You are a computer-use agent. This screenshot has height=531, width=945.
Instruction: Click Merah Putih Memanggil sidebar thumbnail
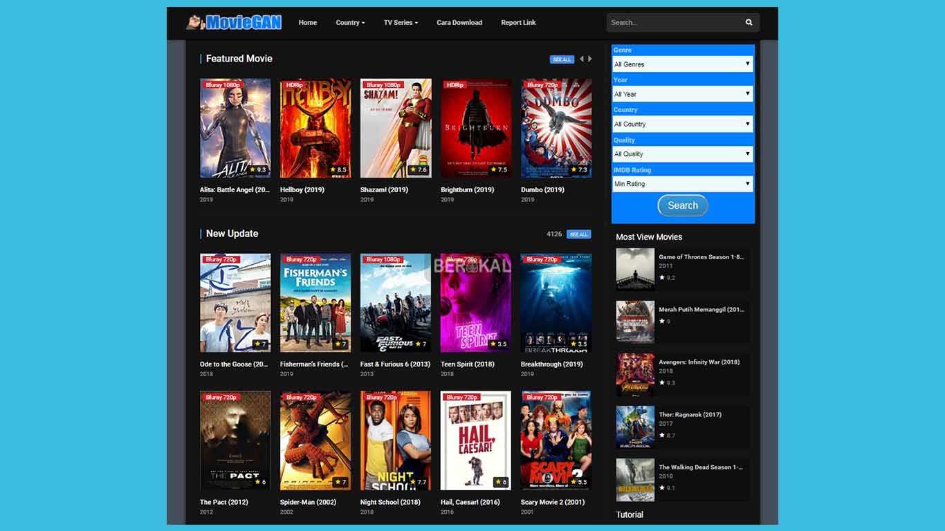tap(635, 322)
